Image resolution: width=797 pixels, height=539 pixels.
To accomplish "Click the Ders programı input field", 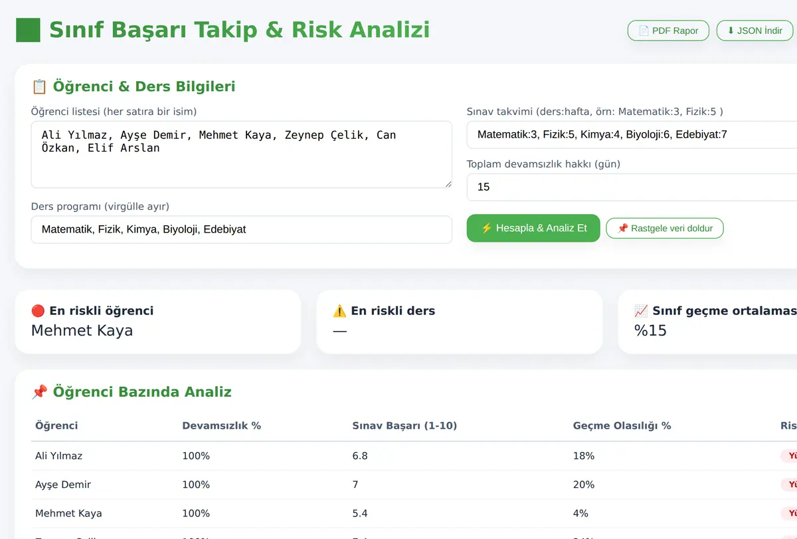I will [242, 229].
